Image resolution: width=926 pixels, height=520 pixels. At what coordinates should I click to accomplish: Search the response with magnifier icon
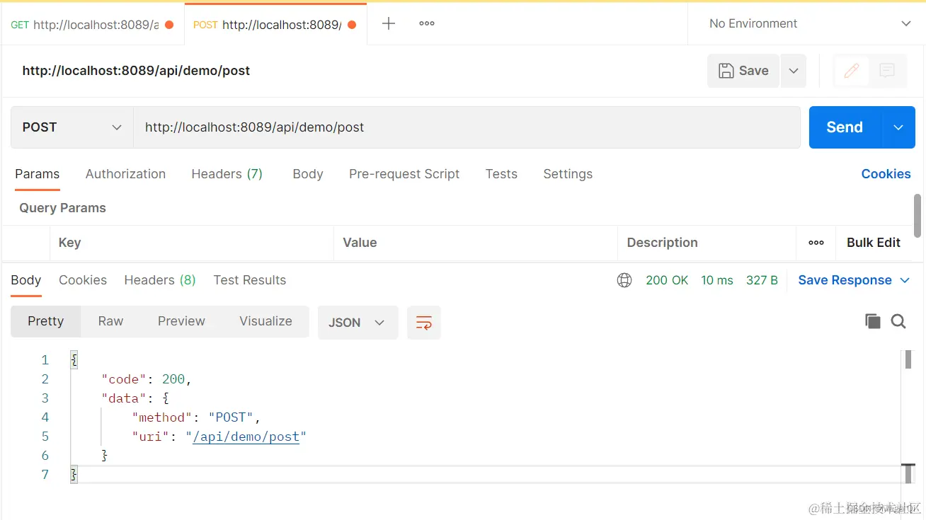898,321
